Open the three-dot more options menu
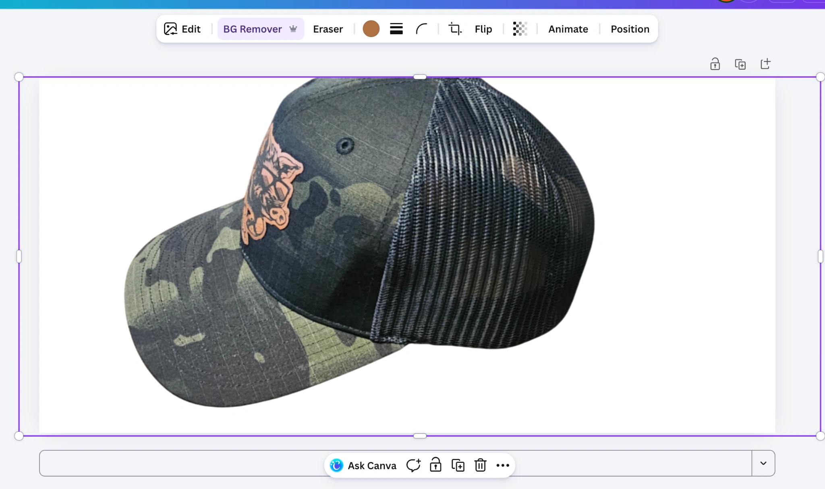The height and width of the screenshot is (489, 825). (503, 466)
